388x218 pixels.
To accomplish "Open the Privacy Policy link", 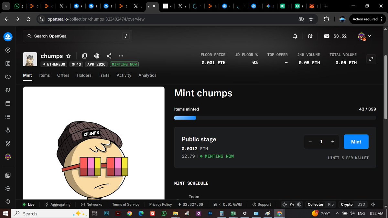I will [x=160, y=204].
